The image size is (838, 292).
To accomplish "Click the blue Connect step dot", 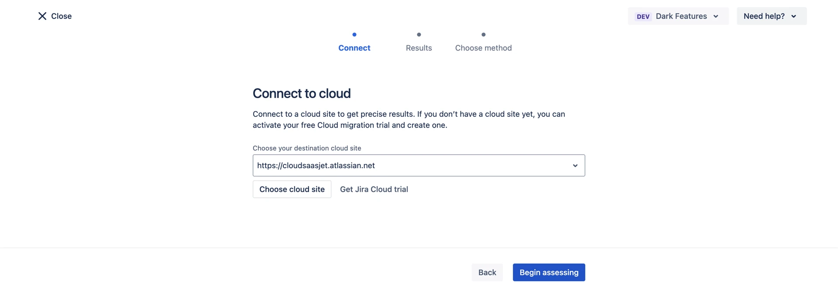I will click(x=354, y=34).
